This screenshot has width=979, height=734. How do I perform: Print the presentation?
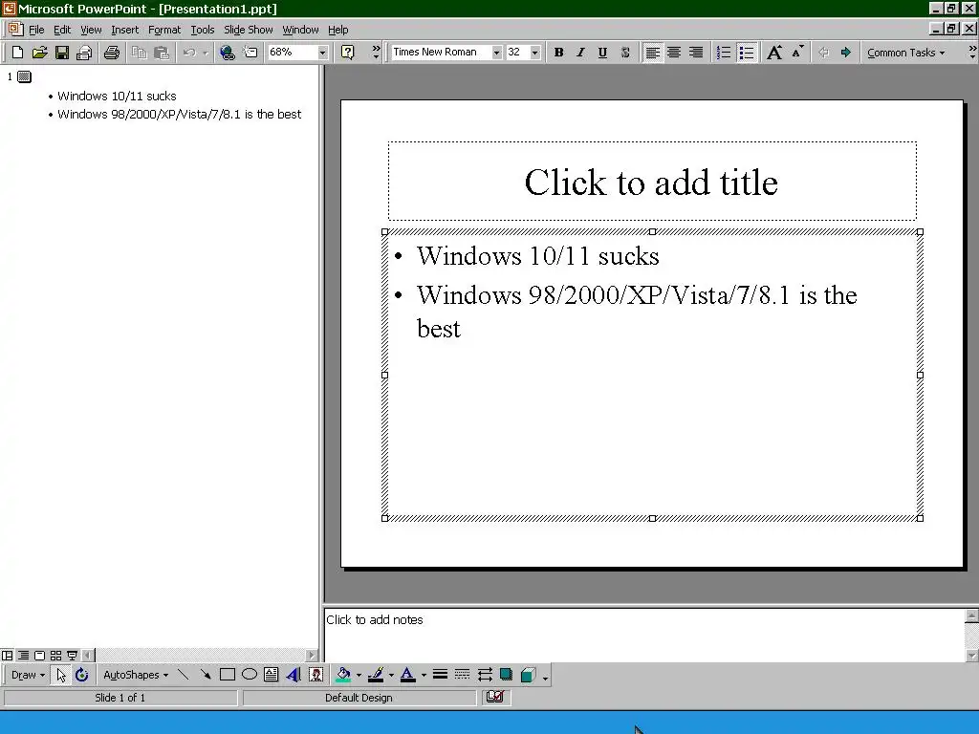click(112, 53)
